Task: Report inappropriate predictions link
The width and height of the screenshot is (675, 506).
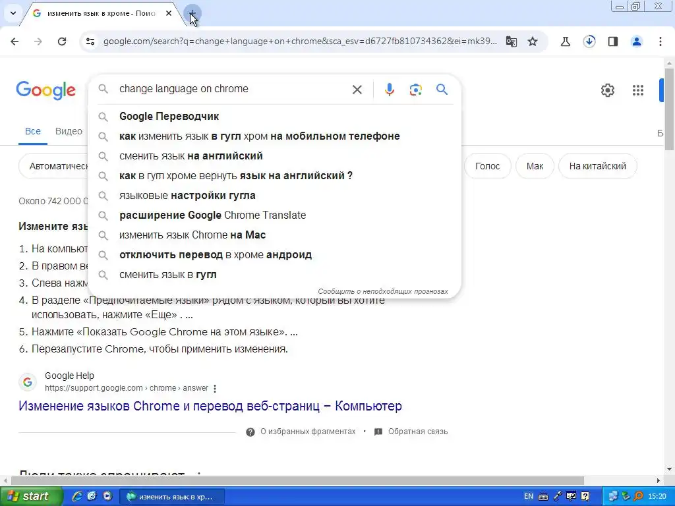Action: coord(383,291)
